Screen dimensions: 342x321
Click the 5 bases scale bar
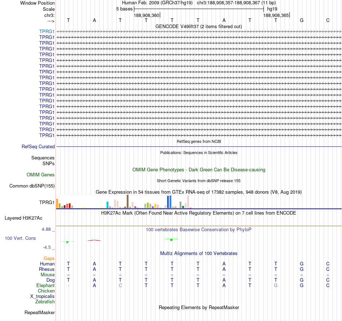199,9
